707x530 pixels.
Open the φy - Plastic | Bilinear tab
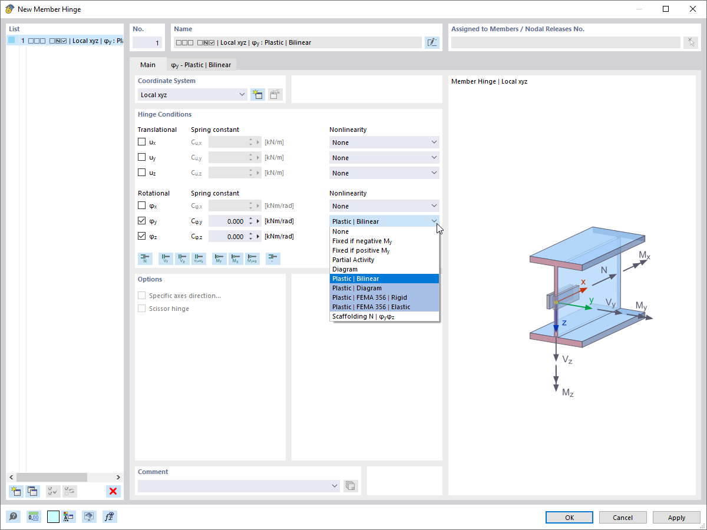[x=202, y=65]
